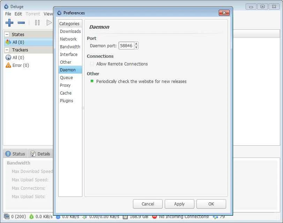The width and height of the screenshot is (283, 223).
Task: Open the Other category
Action: pos(70,62)
